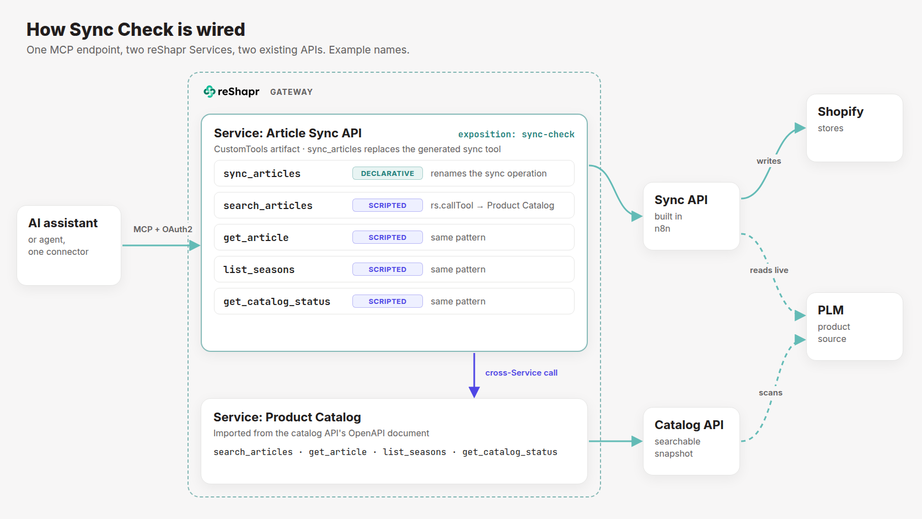Select the AI assistant card
The image size is (922, 519).
69,245
